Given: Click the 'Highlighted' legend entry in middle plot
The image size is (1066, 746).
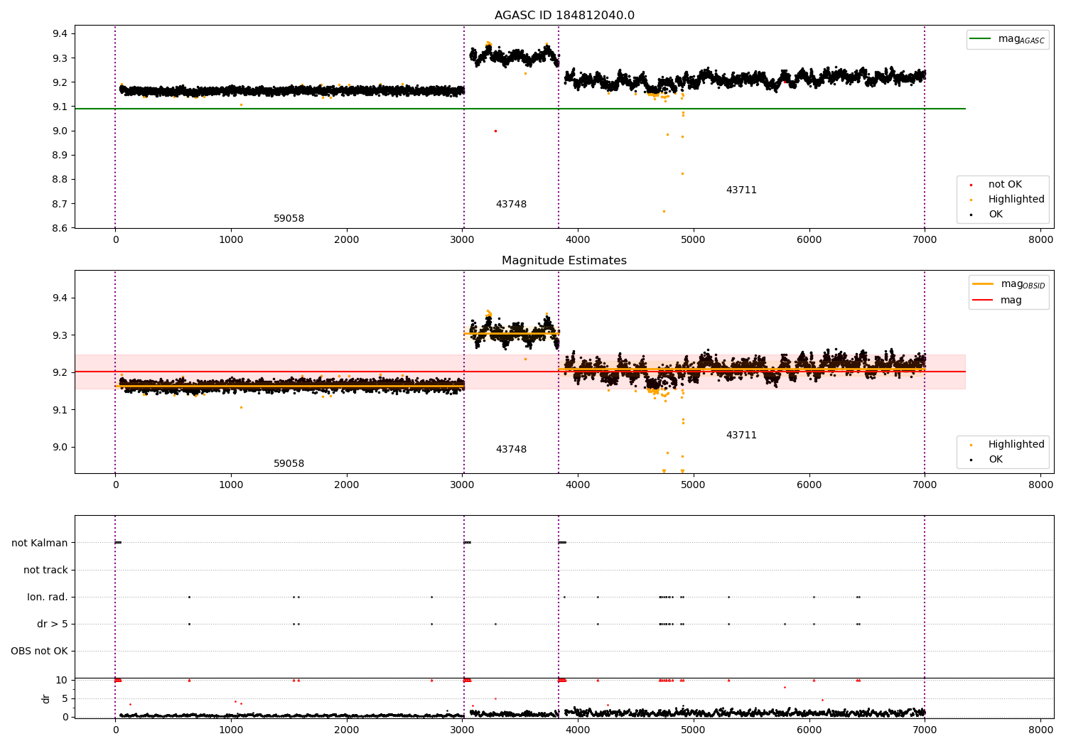Looking at the screenshot, I should pyautogui.click(x=1008, y=445).
